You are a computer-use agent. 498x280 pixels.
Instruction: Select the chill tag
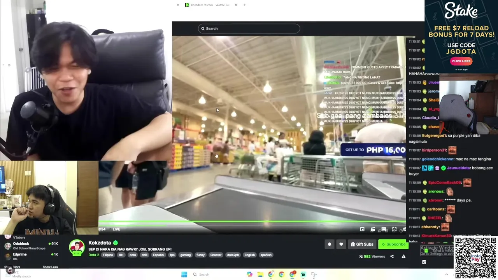144,255
